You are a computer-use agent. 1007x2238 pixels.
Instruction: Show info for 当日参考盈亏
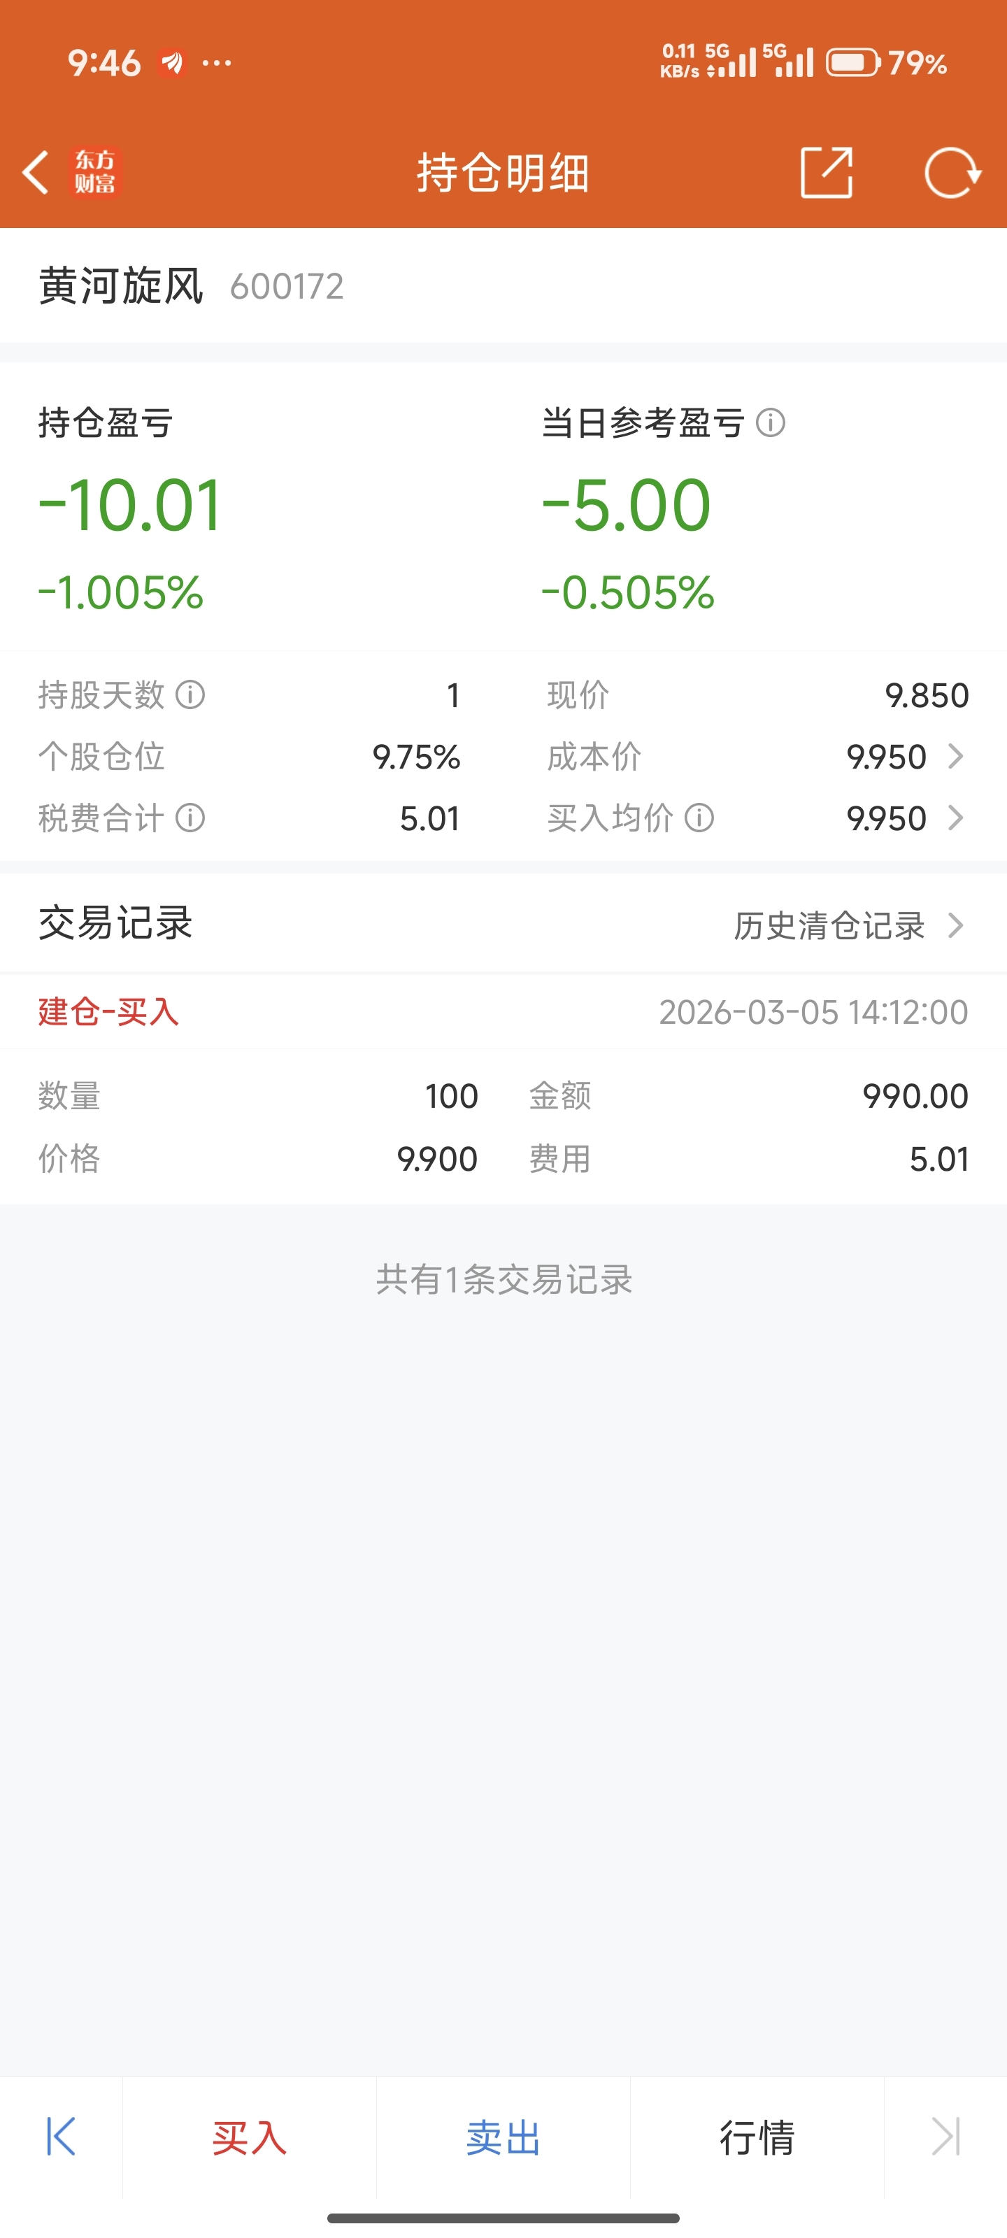pyautogui.click(x=771, y=423)
